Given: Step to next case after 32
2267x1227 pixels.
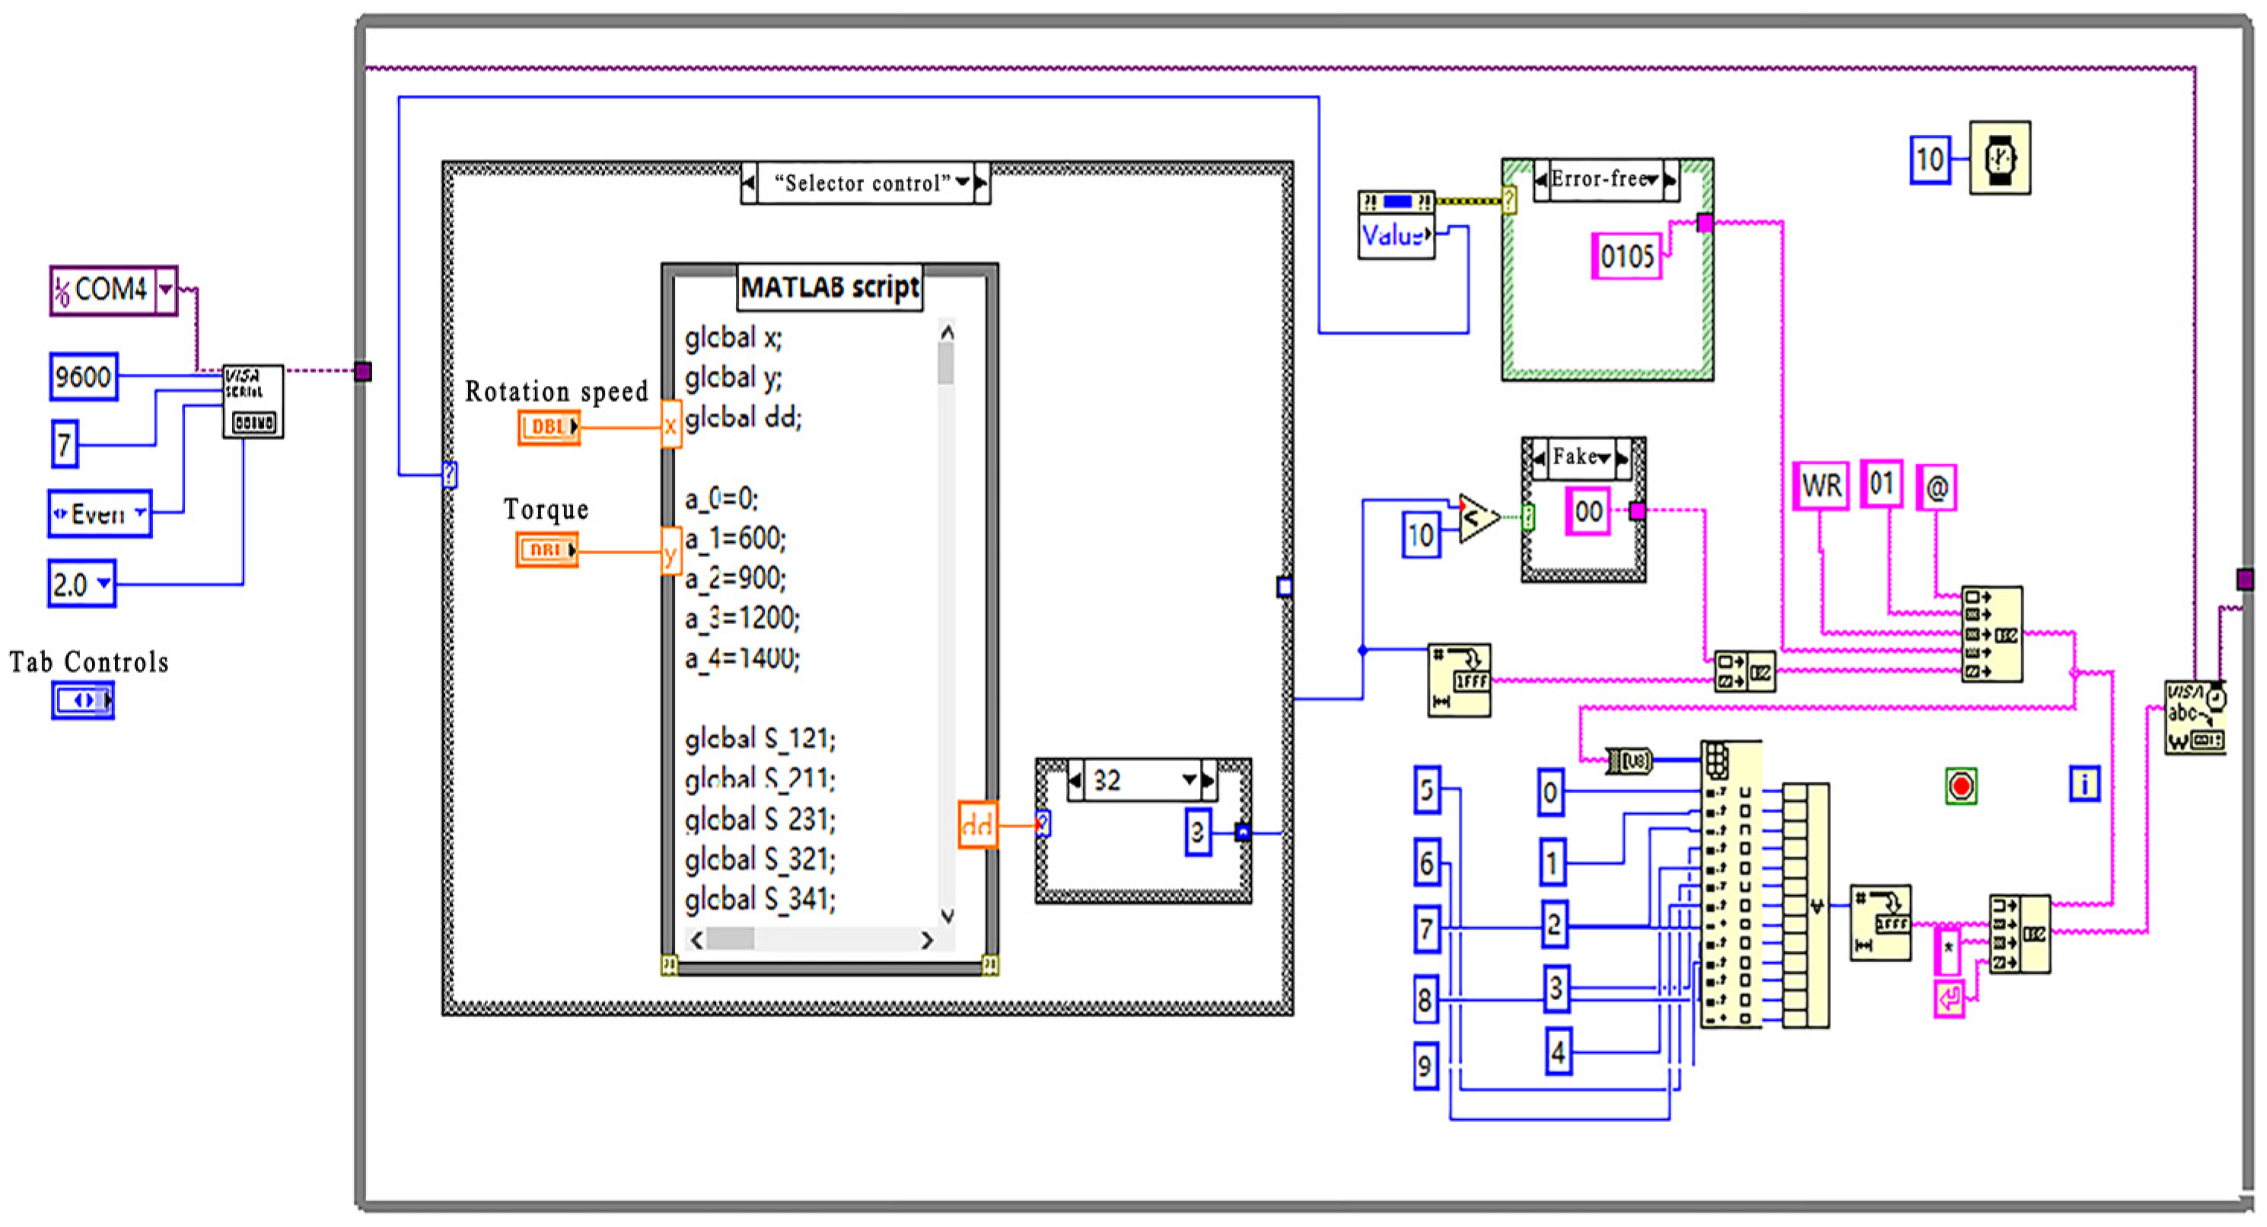Looking at the screenshot, I should coord(1208,780).
